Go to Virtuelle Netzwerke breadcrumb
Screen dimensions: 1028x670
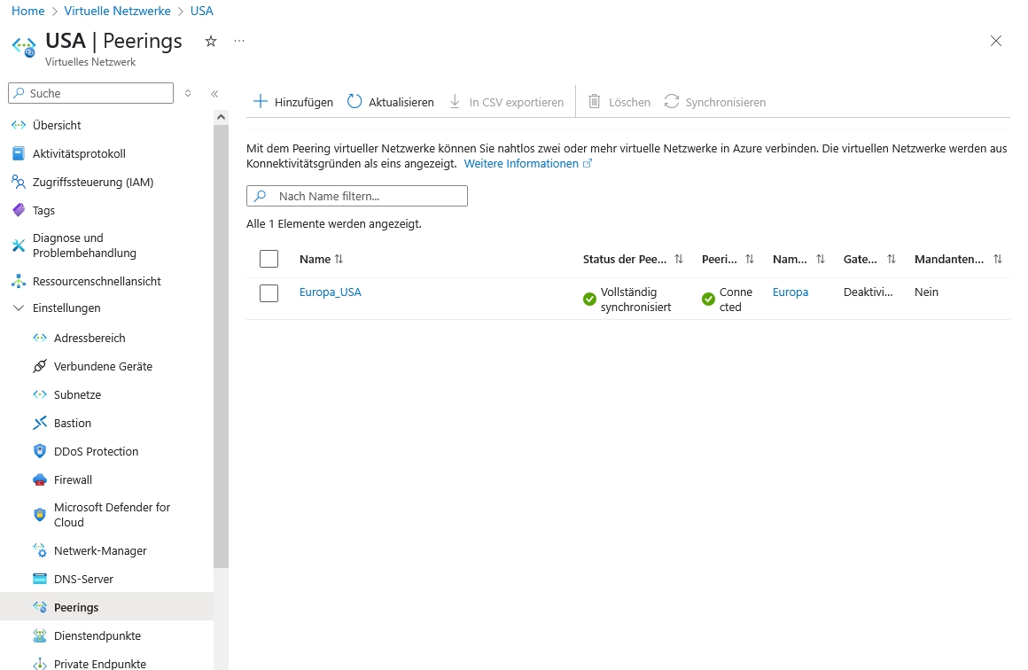pyautogui.click(x=117, y=12)
